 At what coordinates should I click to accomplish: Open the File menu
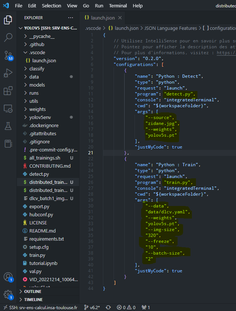(19, 6)
